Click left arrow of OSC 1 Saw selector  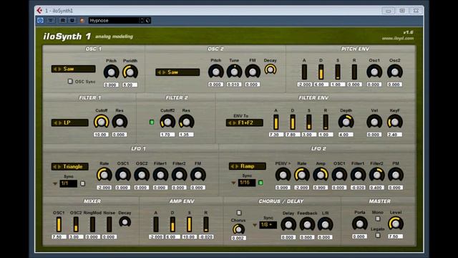click(x=54, y=69)
